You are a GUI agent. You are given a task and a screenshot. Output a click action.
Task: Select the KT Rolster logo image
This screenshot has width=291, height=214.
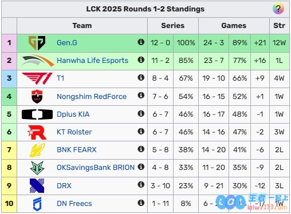pyautogui.click(x=37, y=132)
